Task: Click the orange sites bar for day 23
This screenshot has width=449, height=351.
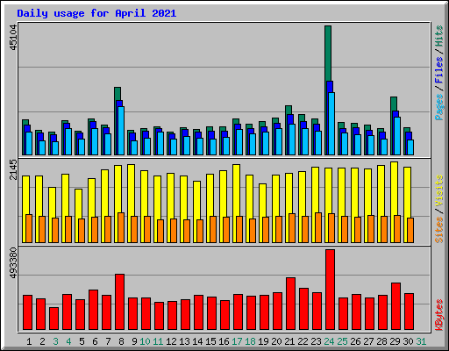Action: pyautogui.click(x=318, y=227)
